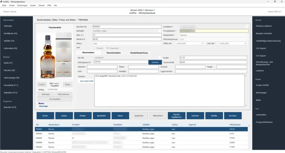Click the Whiskybase-ID input field
285x153 pixels.
click(x=121, y=62)
